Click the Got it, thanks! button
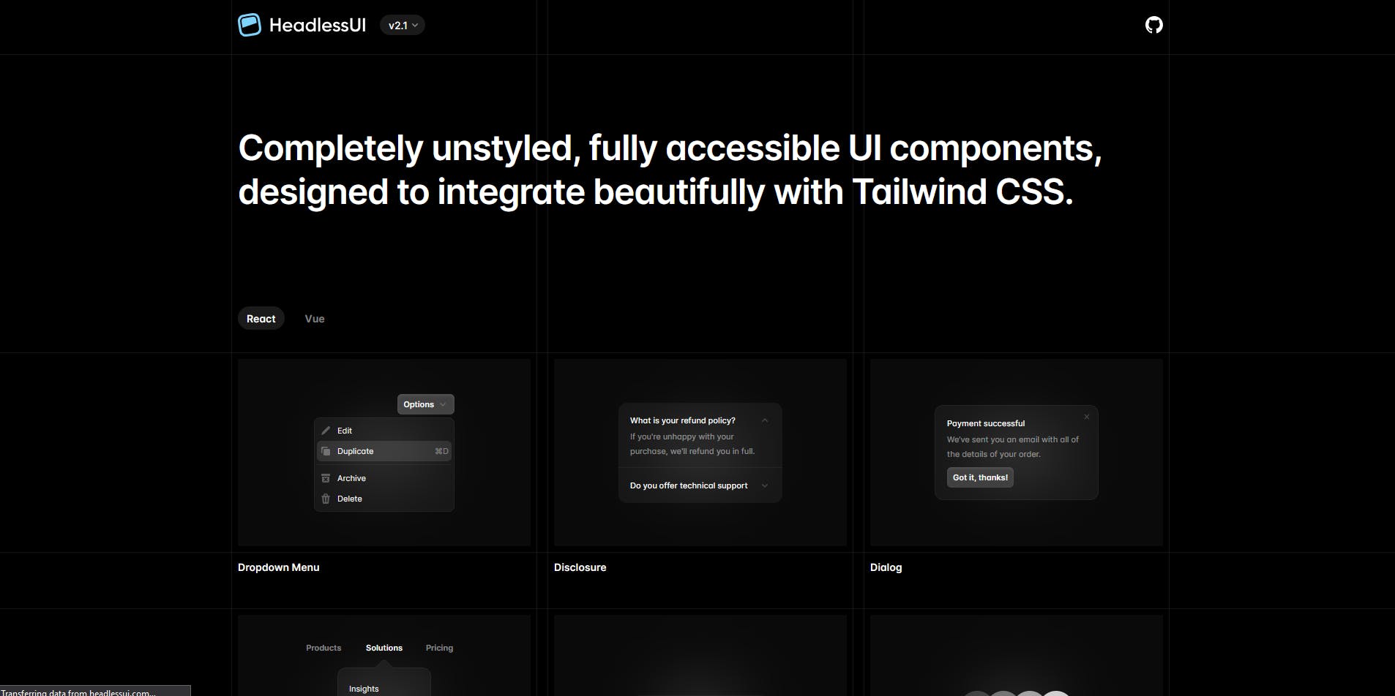Screen dimensions: 1395x696 pos(980,477)
